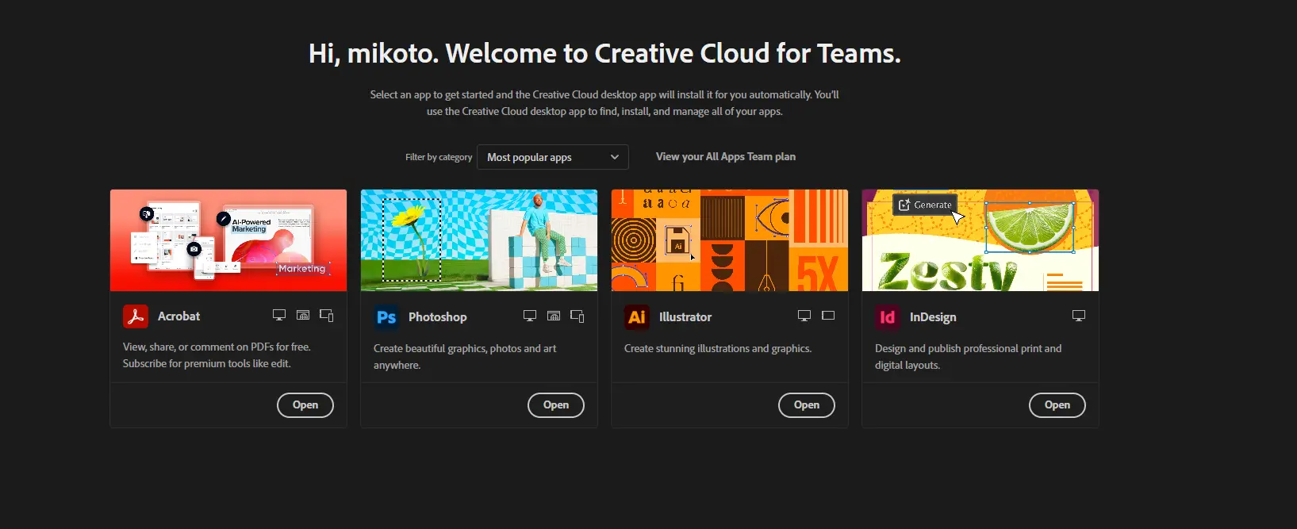Click the Illustrator orange pattern banner
The height and width of the screenshot is (529, 1297).
pyautogui.click(x=730, y=240)
